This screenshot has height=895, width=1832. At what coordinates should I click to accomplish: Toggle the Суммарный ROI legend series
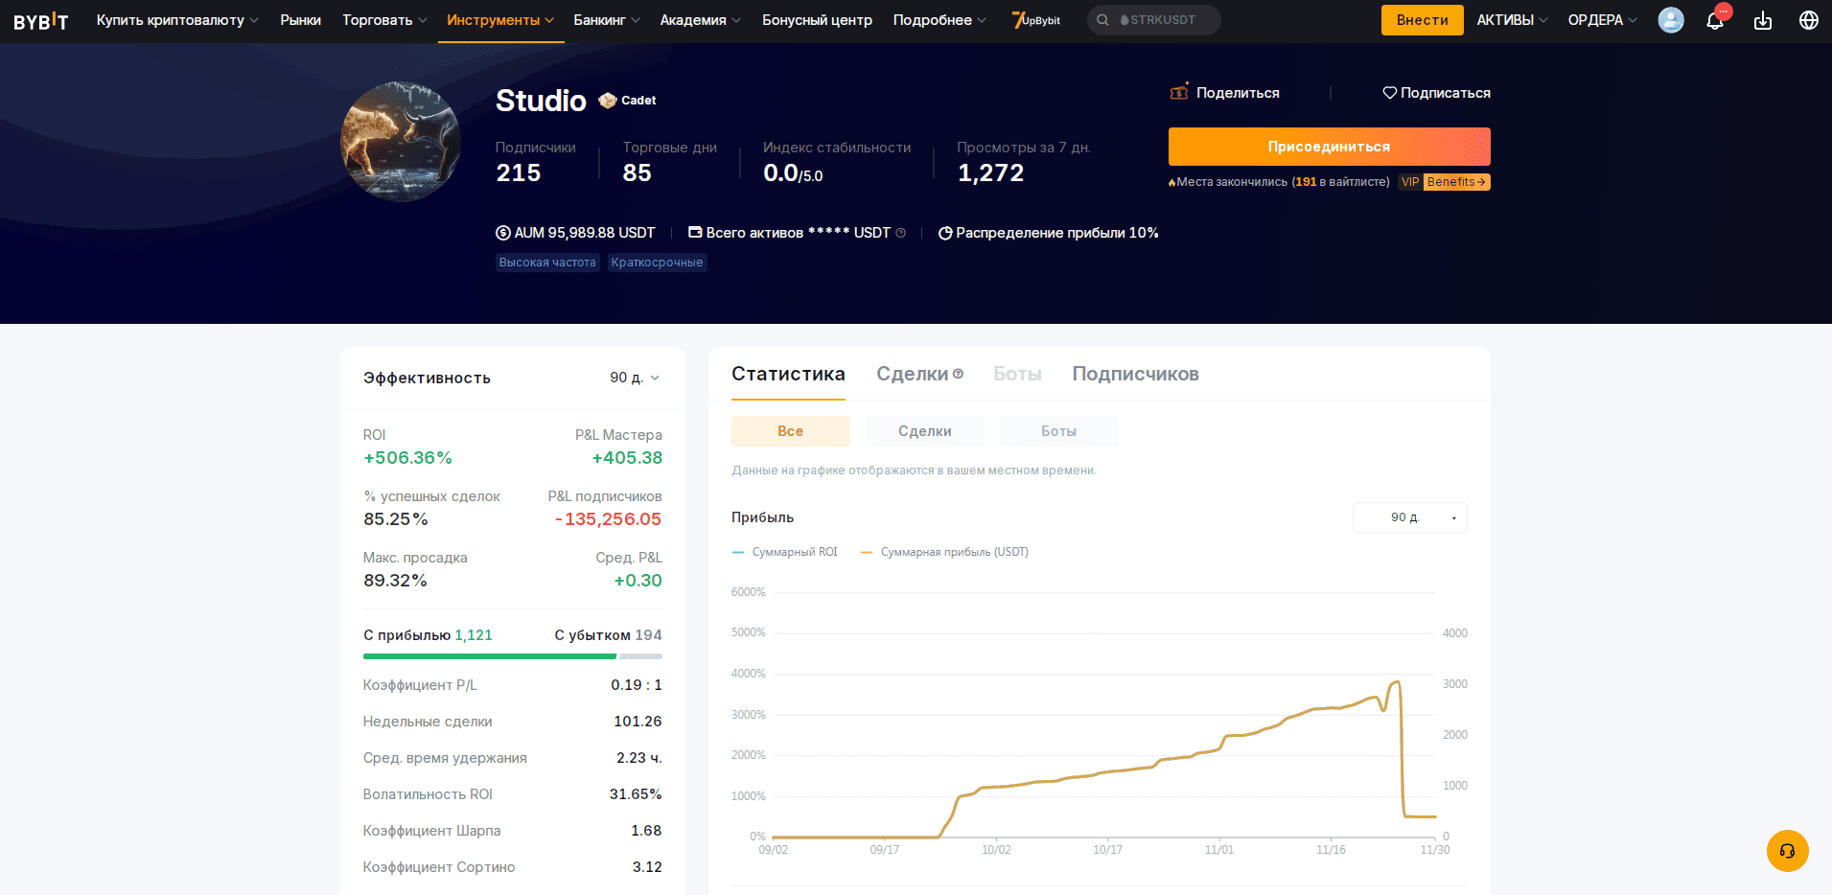785,552
